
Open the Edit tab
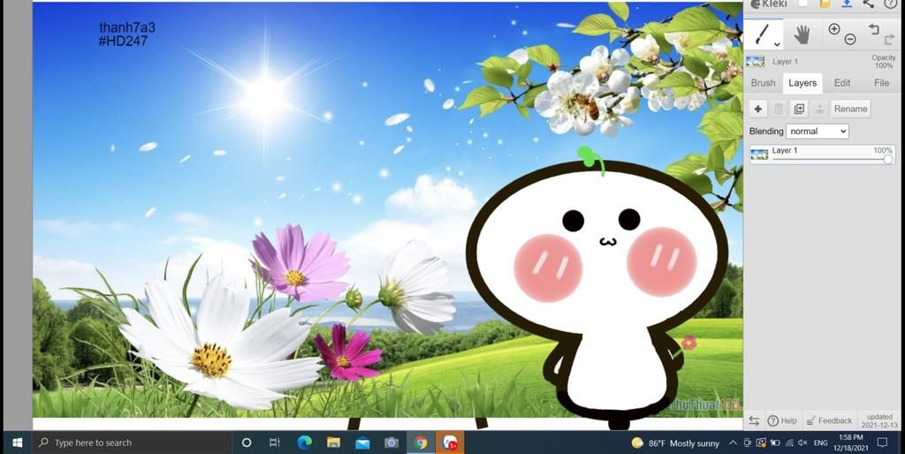pos(842,83)
